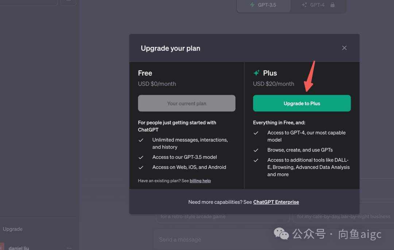The height and width of the screenshot is (250, 394).
Task: Switch to the GPT-3.5 model tab
Action: click(x=263, y=5)
